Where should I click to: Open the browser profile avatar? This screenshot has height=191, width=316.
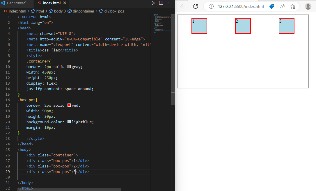[x=308, y=6]
